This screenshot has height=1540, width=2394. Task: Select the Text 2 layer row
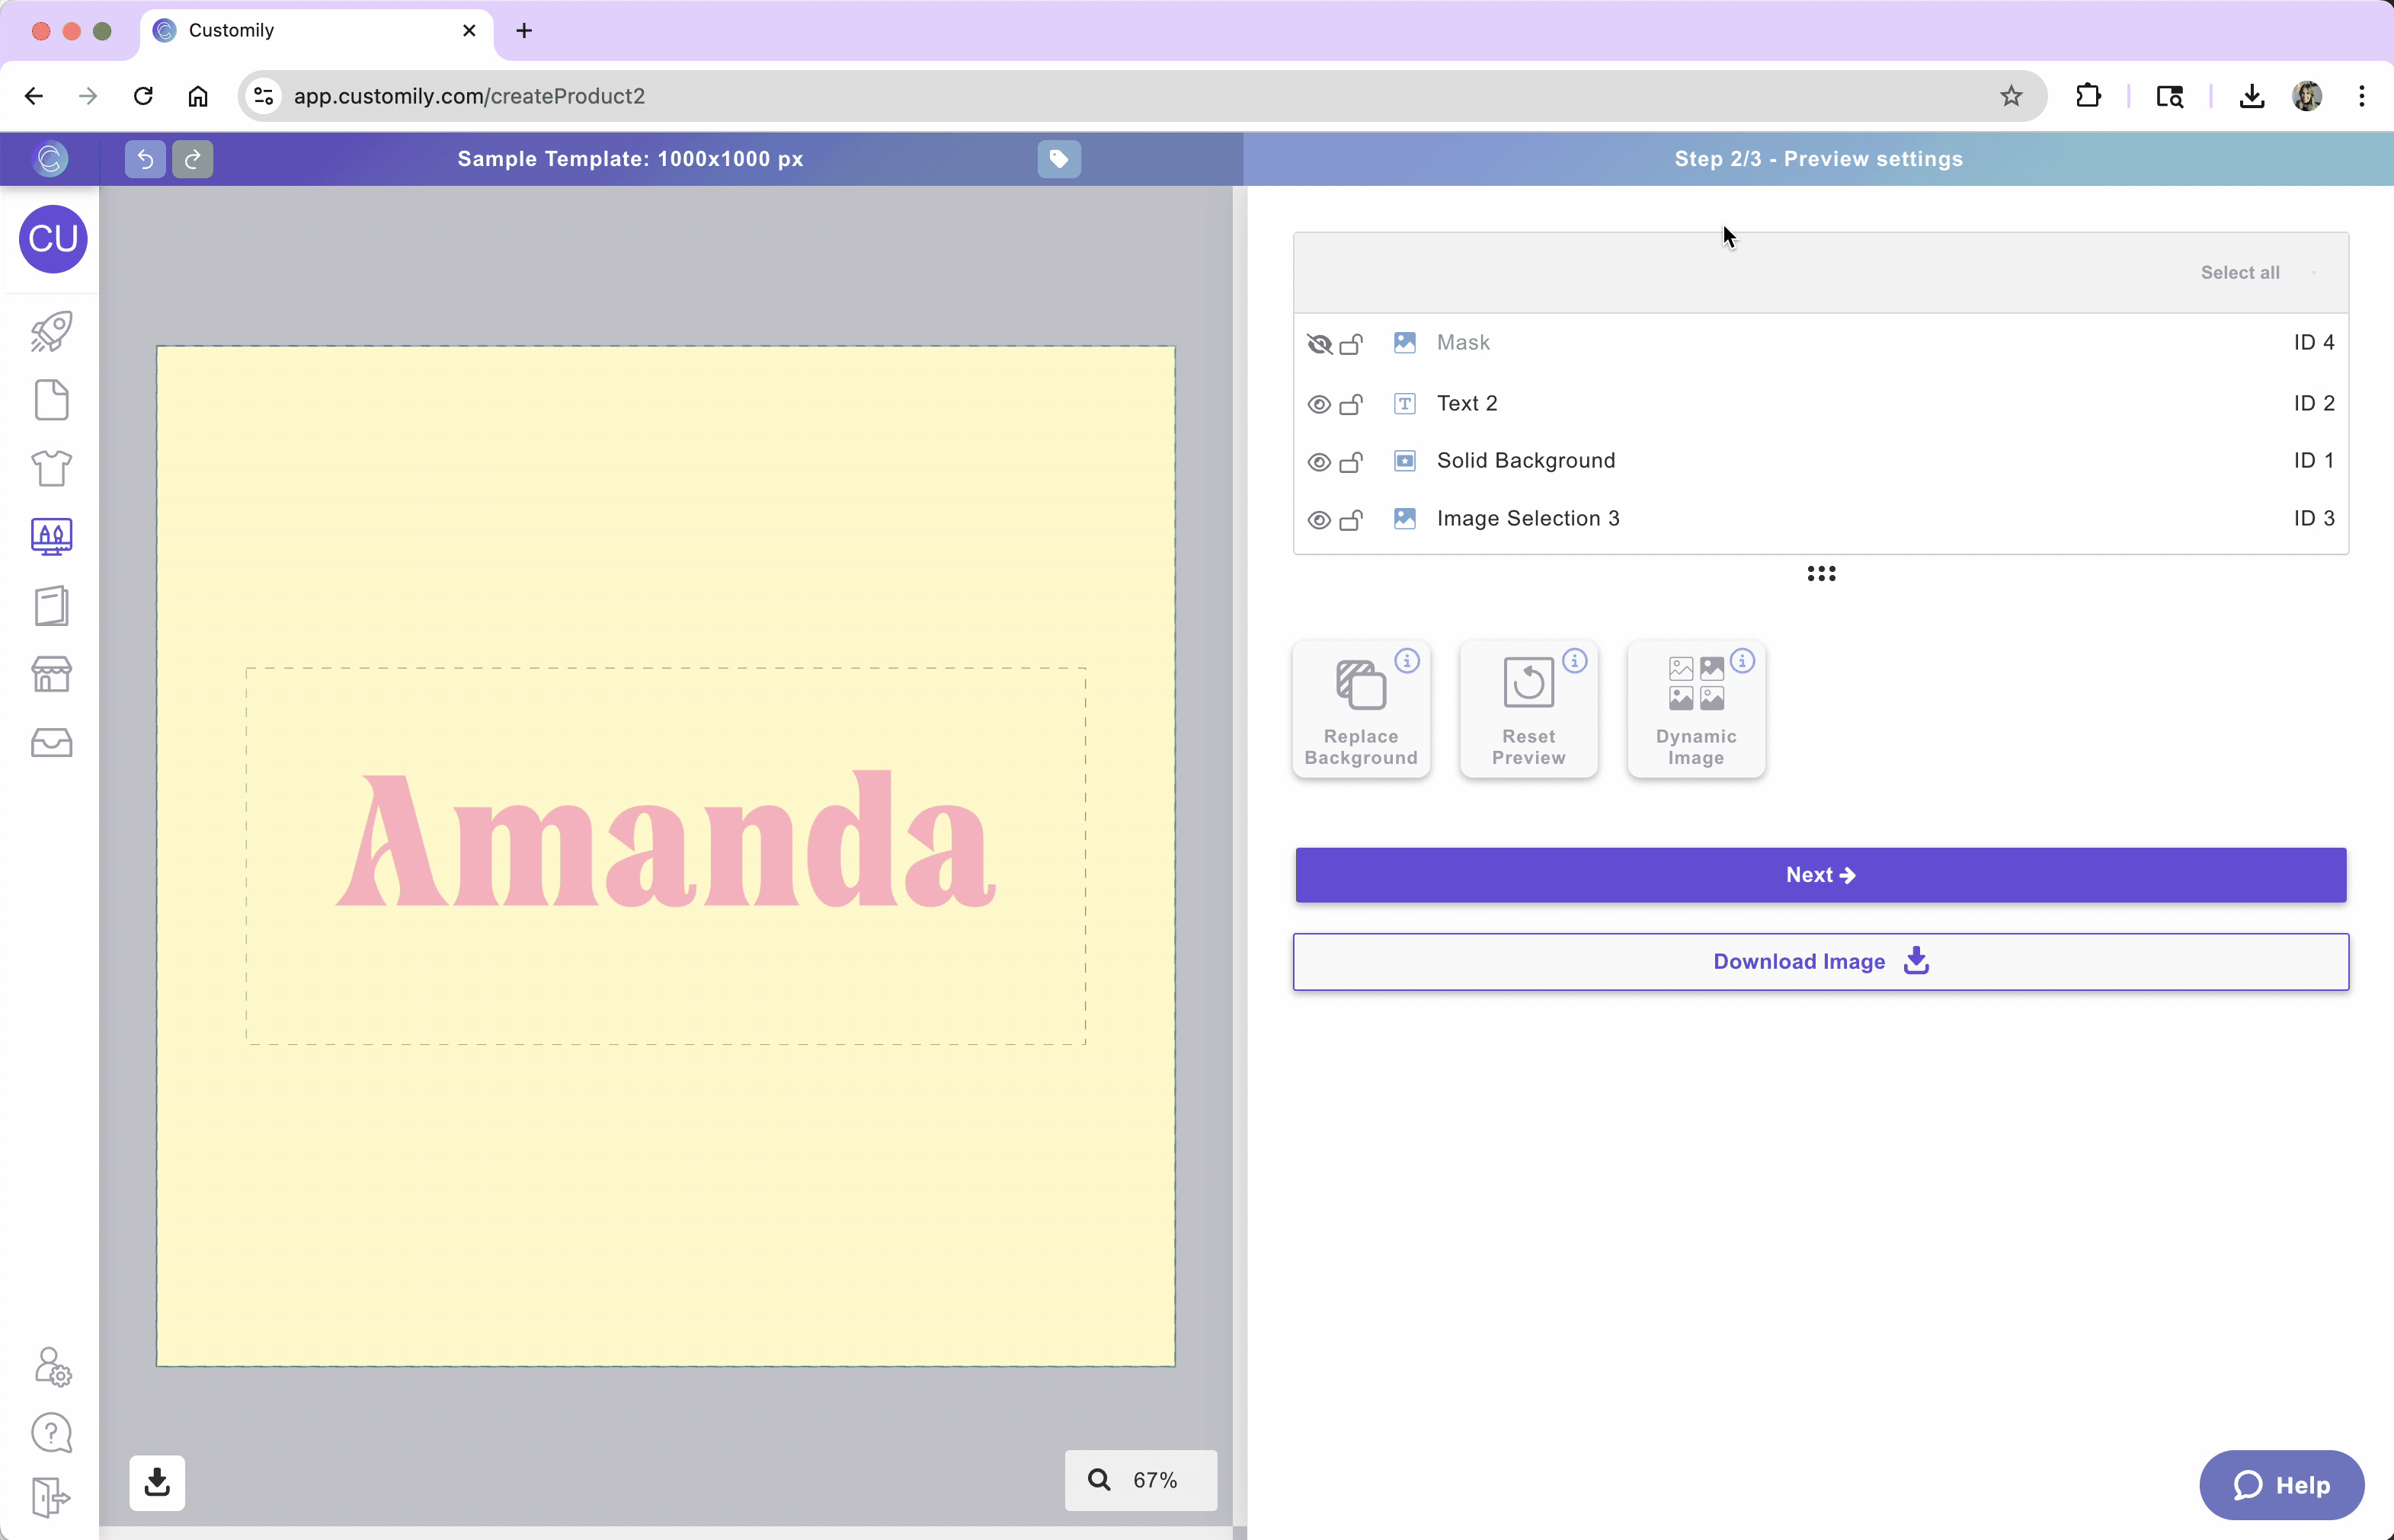pos(1467,403)
